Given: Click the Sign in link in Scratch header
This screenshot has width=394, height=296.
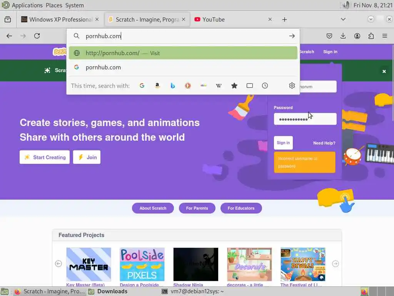Looking at the screenshot, I should click(x=330, y=52).
